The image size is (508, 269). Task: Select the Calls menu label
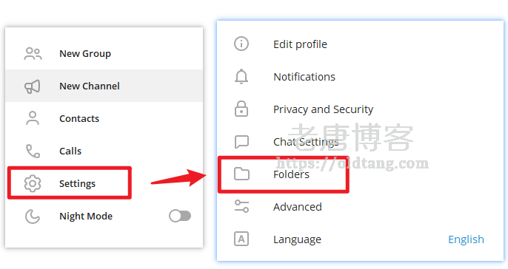(x=70, y=151)
